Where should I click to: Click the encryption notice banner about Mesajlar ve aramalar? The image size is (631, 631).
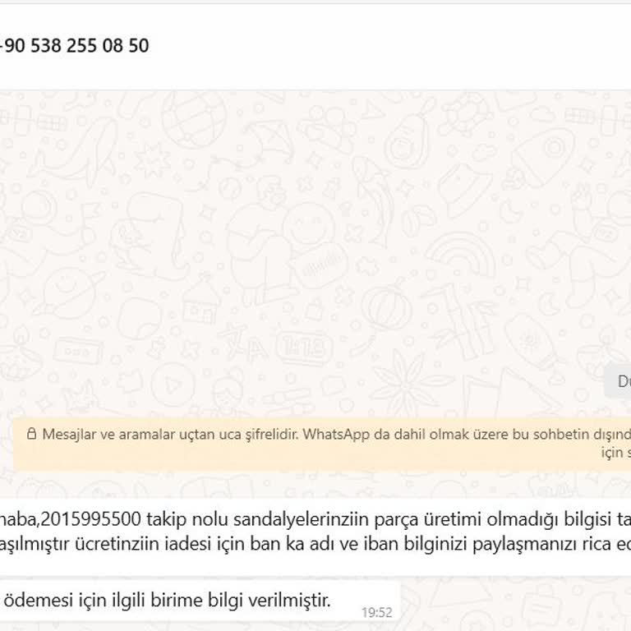[x=322, y=444]
